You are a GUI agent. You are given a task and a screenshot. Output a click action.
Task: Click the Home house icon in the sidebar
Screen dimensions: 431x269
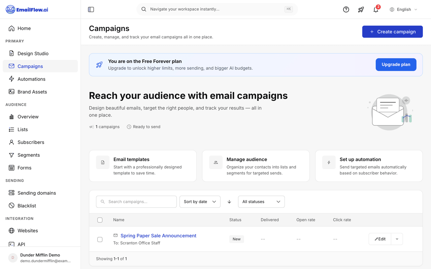(x=11, y=28)
